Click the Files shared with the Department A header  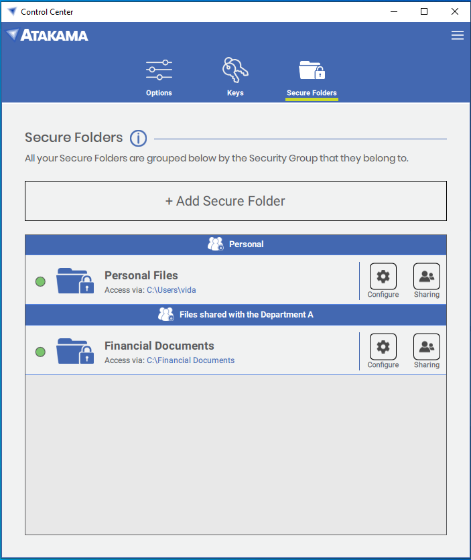tap(236, 315)
